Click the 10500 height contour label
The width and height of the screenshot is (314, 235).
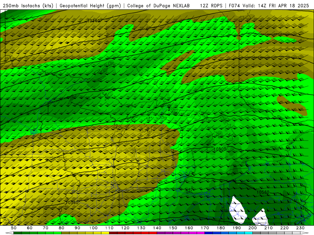point(220,149)
